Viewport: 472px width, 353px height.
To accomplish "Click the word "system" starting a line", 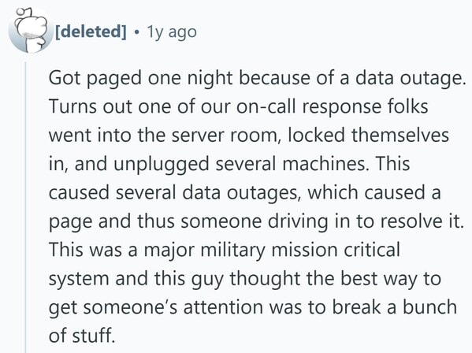I will 79,280.
